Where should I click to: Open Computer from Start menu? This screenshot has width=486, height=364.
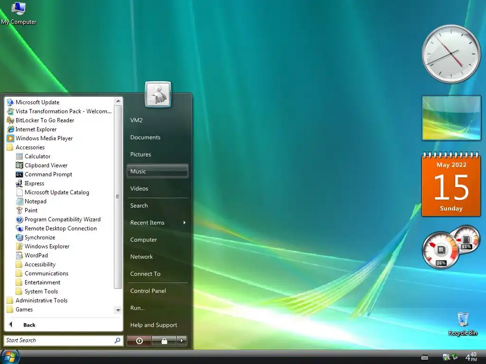pos(158,239)
